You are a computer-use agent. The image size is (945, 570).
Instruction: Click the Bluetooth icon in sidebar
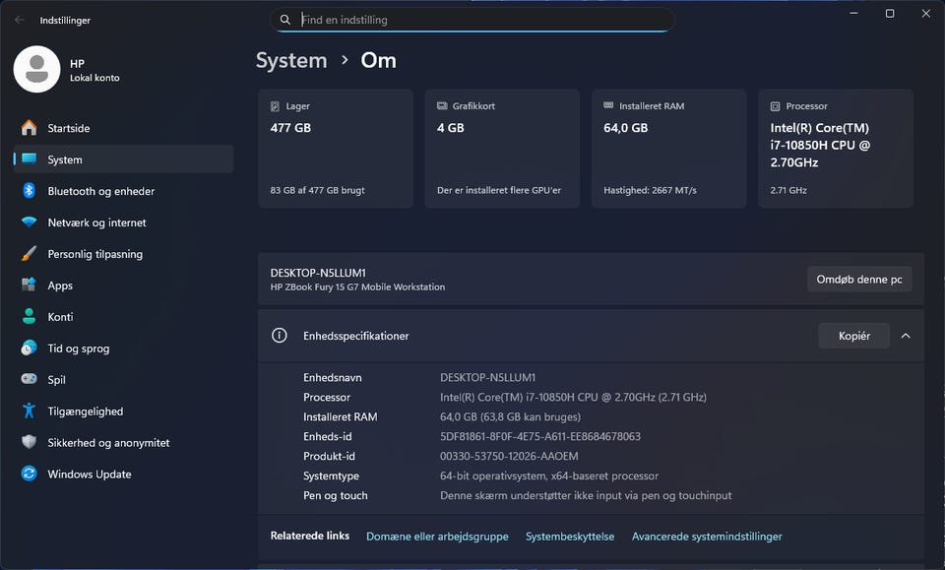[x=29, y=190]
